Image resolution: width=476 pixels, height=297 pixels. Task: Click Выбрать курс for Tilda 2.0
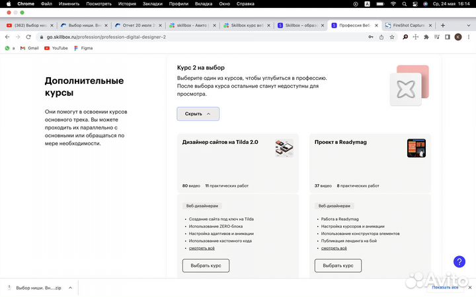click(206, 266)
